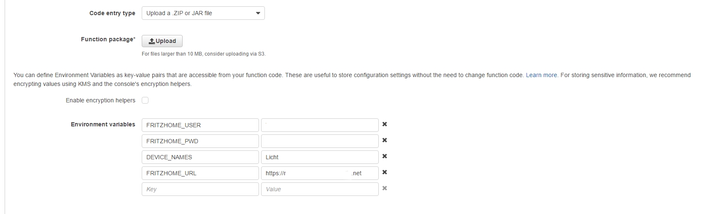Click the dropdown arrow on Code entry type
Viewport: 709px width, 214px height.
(258, 13)
